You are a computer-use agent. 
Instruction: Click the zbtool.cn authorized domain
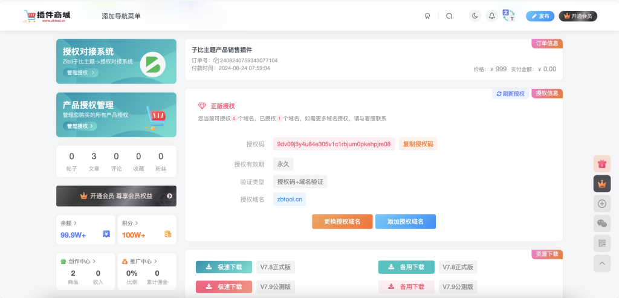point(290,199)
